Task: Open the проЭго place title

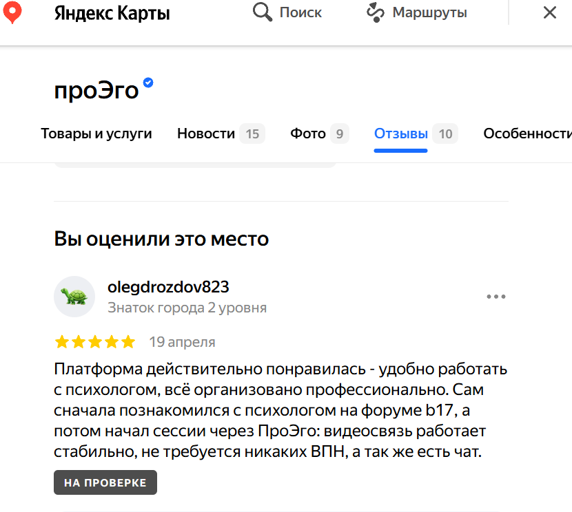Action: (x=95, y=89)
